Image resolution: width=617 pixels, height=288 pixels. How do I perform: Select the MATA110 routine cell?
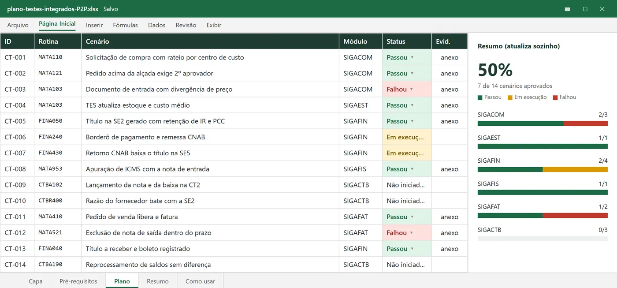pos(58,57)
